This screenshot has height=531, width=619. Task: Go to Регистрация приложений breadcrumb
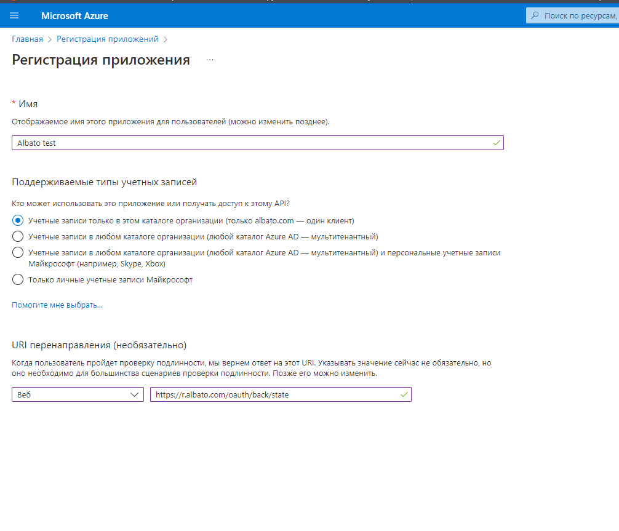[108, 39]
